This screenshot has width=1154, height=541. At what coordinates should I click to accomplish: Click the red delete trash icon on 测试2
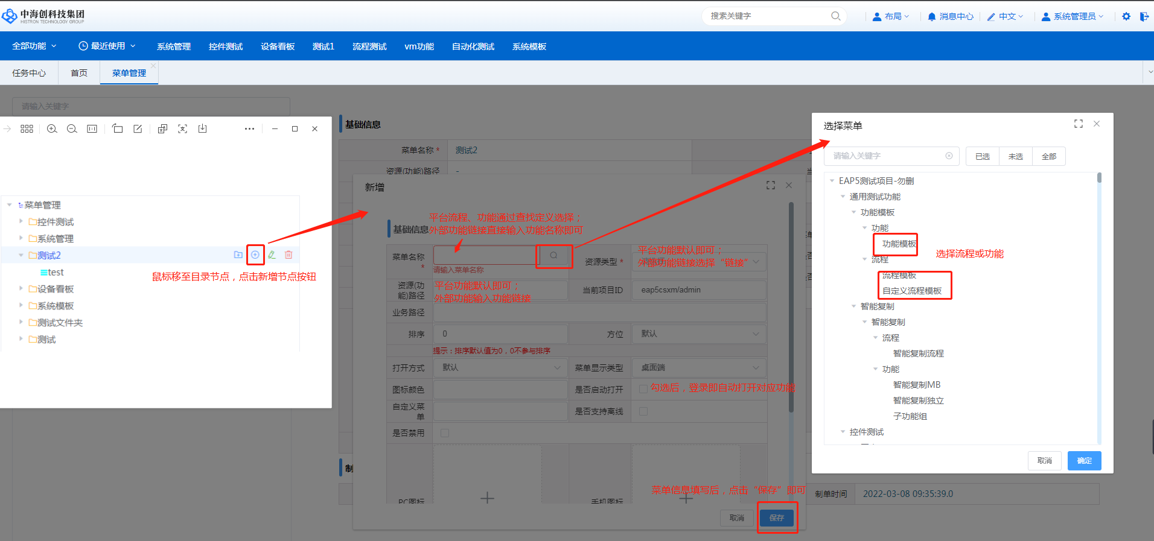click(288, 255)
